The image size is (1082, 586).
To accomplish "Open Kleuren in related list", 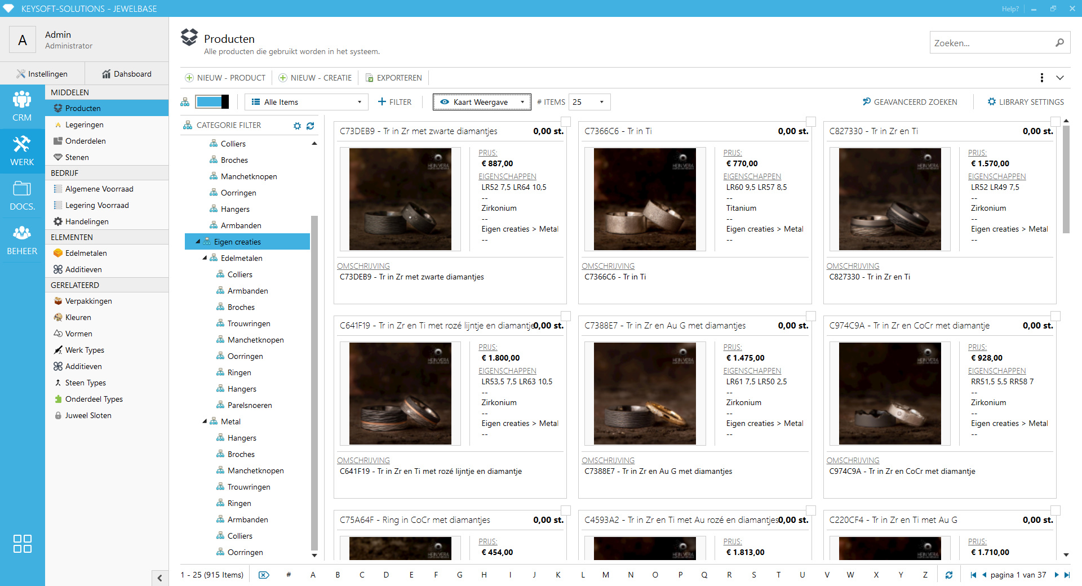I will click(78, 317).
